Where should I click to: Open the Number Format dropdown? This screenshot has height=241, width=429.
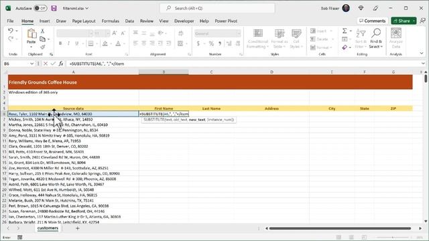239,33
